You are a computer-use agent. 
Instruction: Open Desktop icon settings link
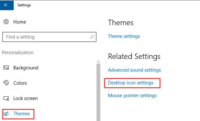(x=131, y=83)
